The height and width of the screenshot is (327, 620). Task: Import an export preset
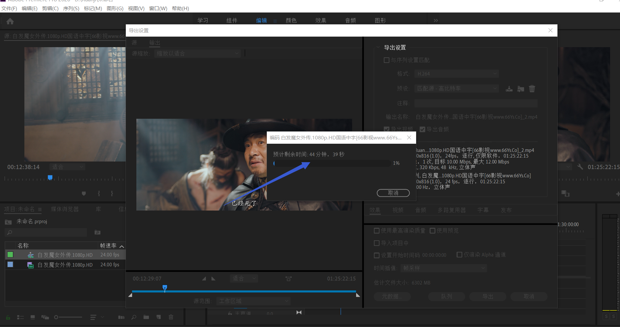coord(521,89)
